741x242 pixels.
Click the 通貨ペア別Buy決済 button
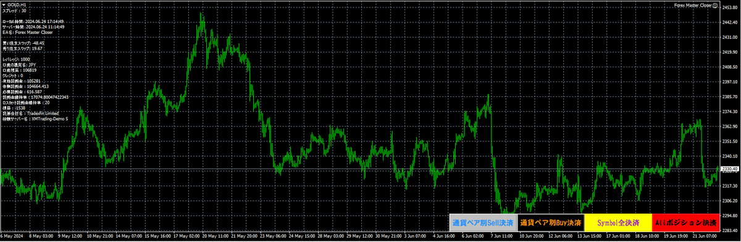click(x=550, y=222)
